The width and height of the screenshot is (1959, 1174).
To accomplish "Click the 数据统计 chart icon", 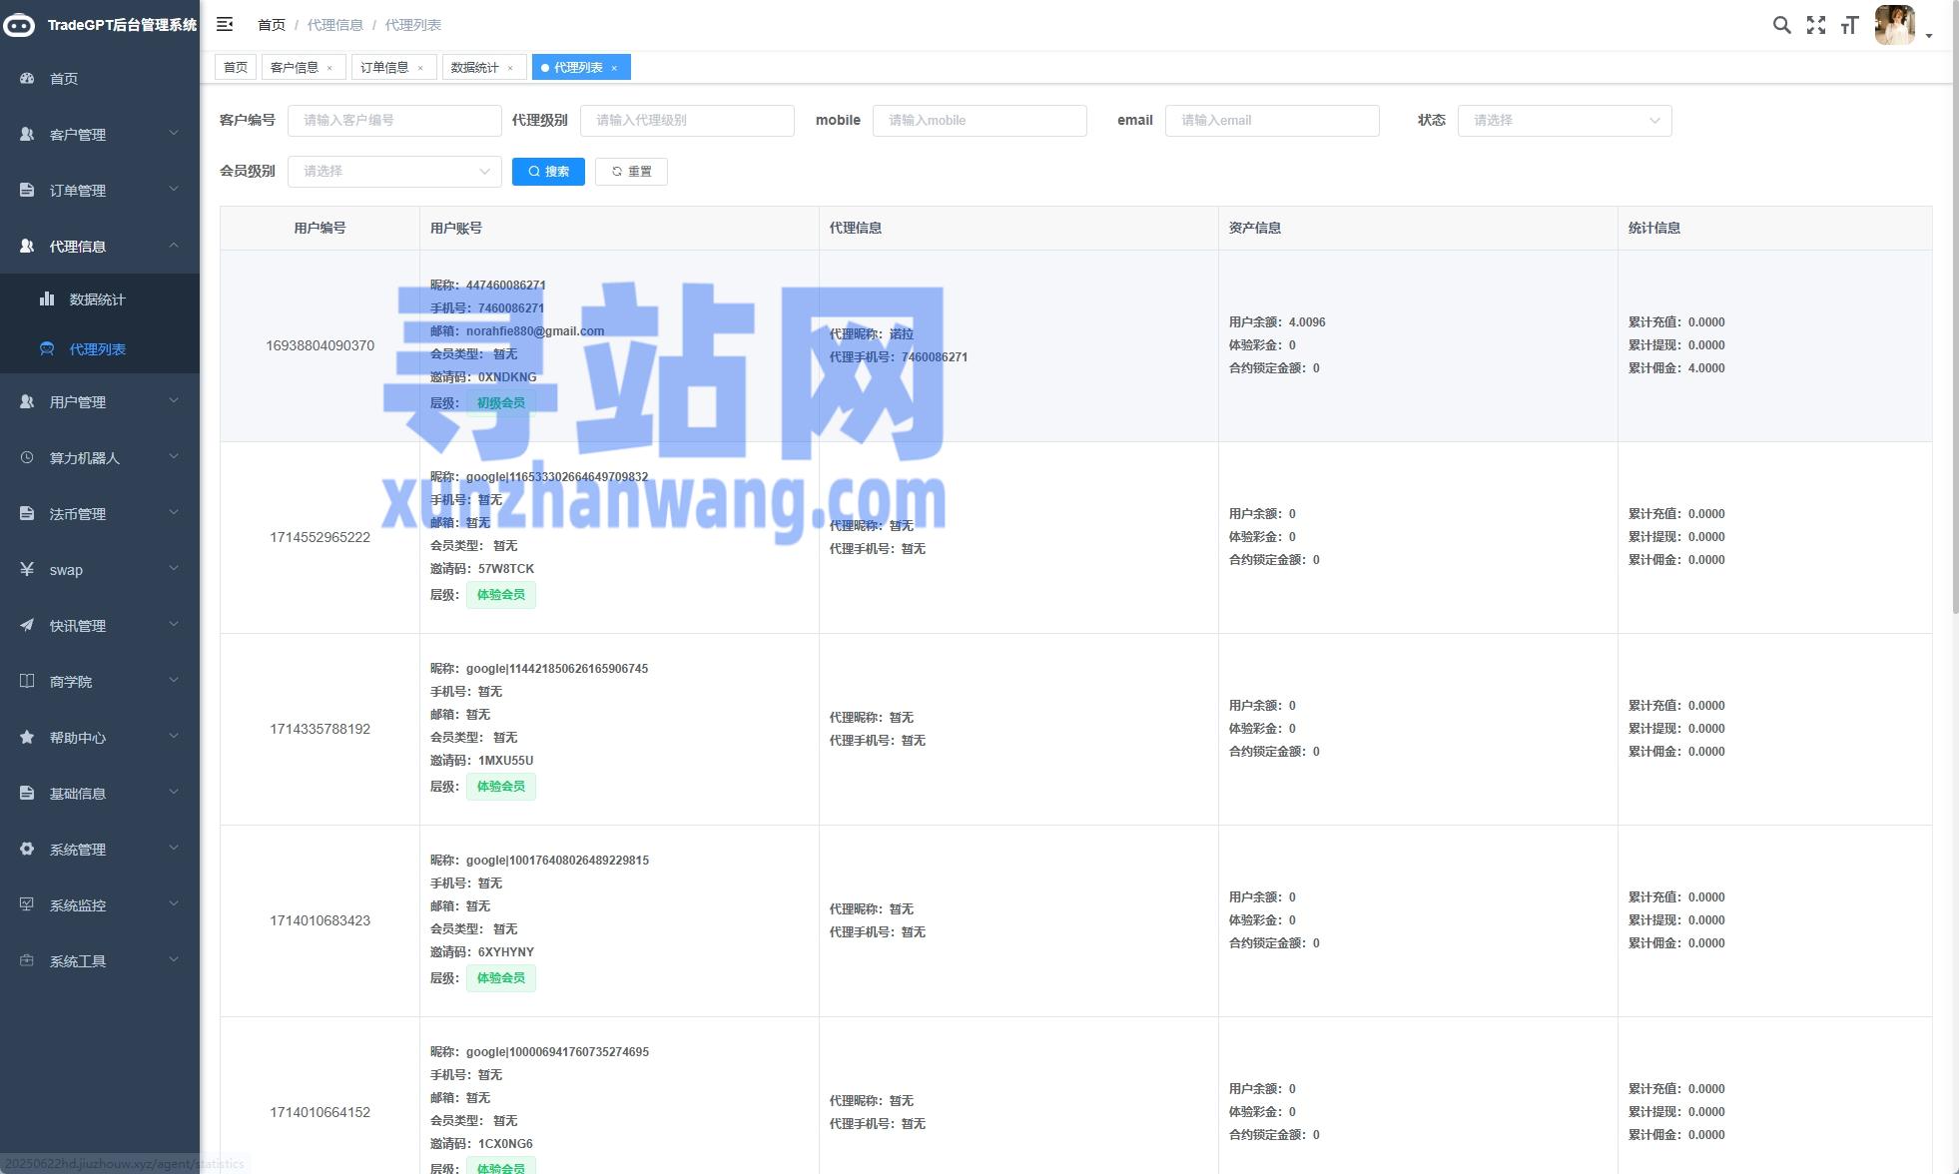I will 47,298.
